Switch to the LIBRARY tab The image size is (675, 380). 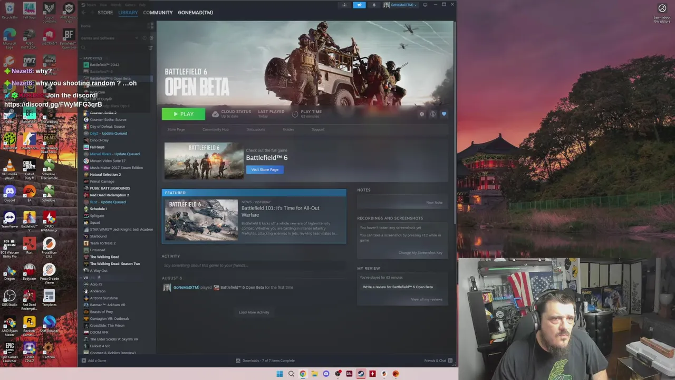(x=128, y=13)
